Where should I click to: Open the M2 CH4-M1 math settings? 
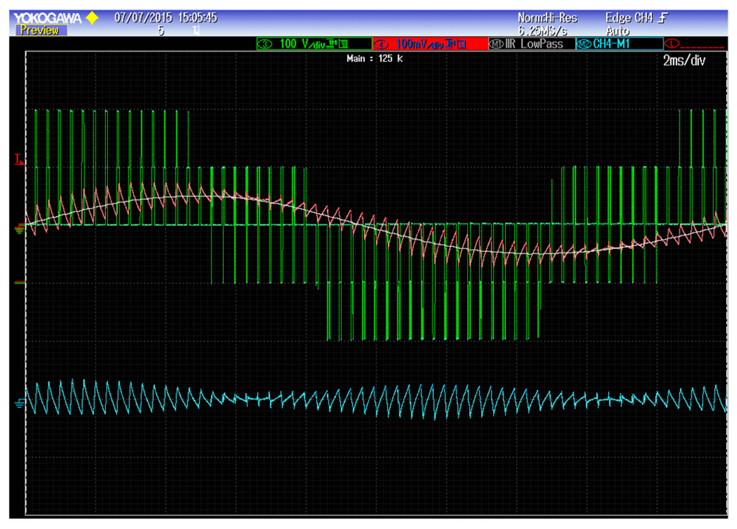(x=618, y=45)
